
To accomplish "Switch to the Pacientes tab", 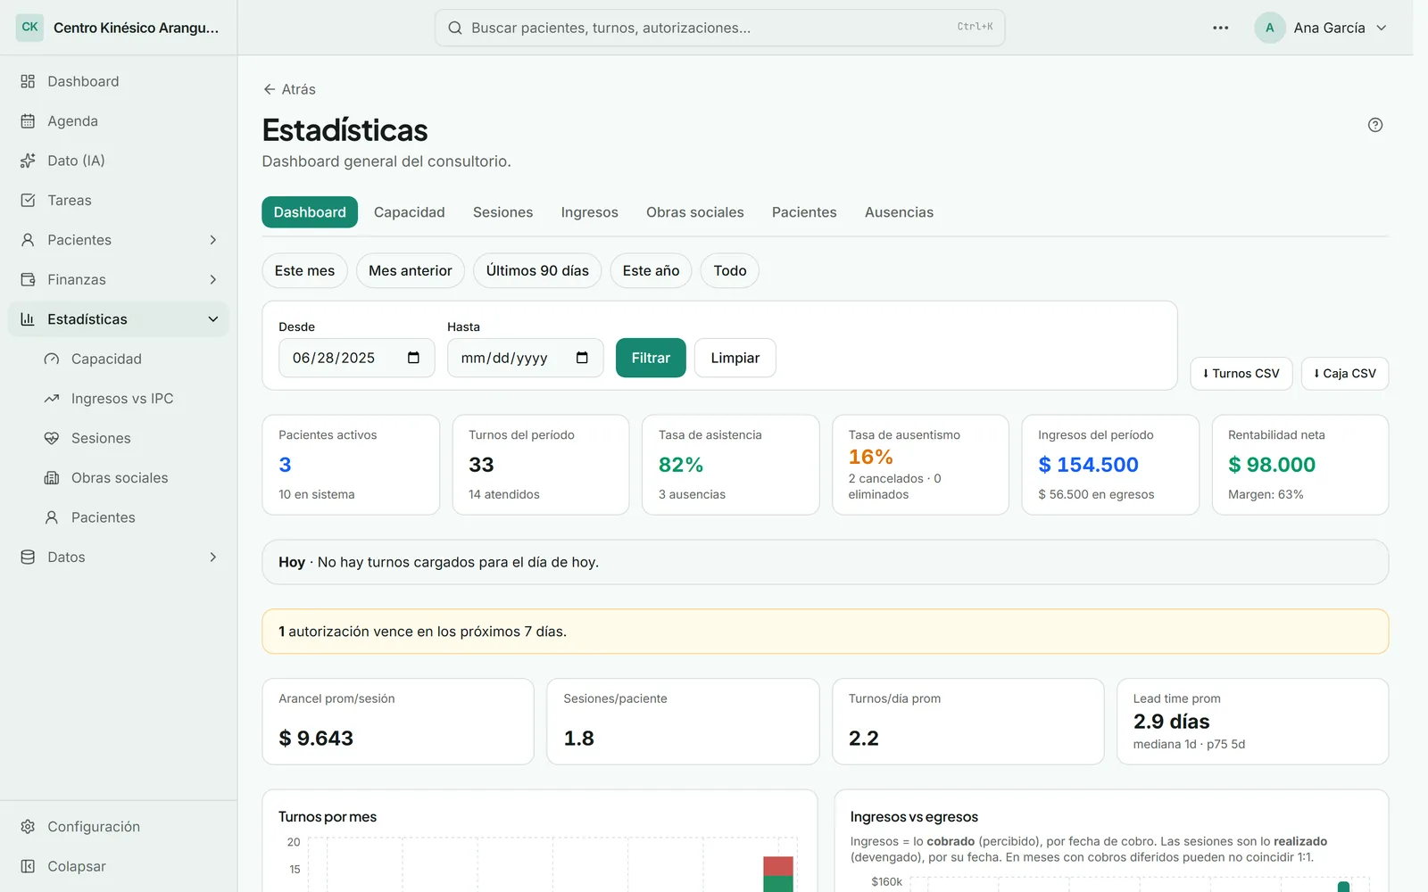I will 804,212.
